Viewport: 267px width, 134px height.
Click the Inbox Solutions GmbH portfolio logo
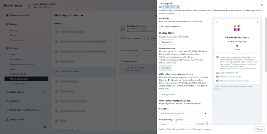(x=29, y=5)
